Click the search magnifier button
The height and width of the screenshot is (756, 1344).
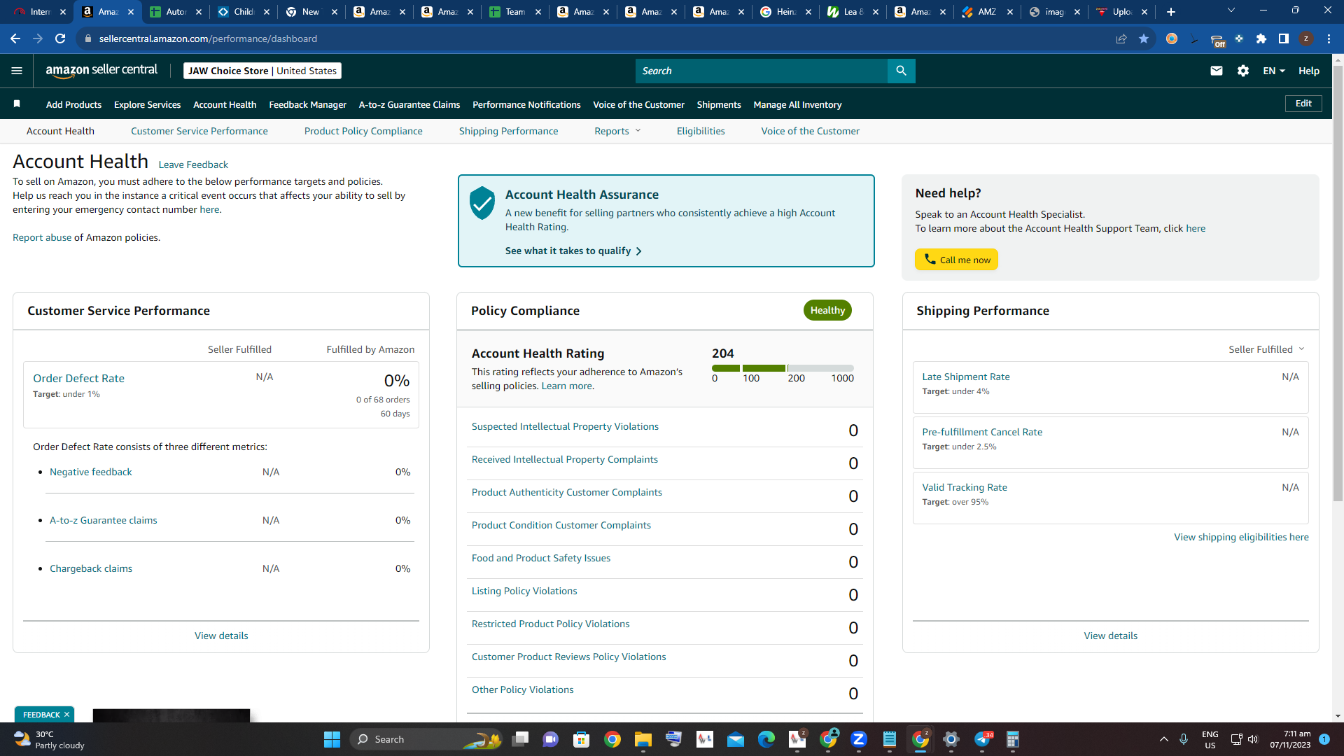point(901,71)
